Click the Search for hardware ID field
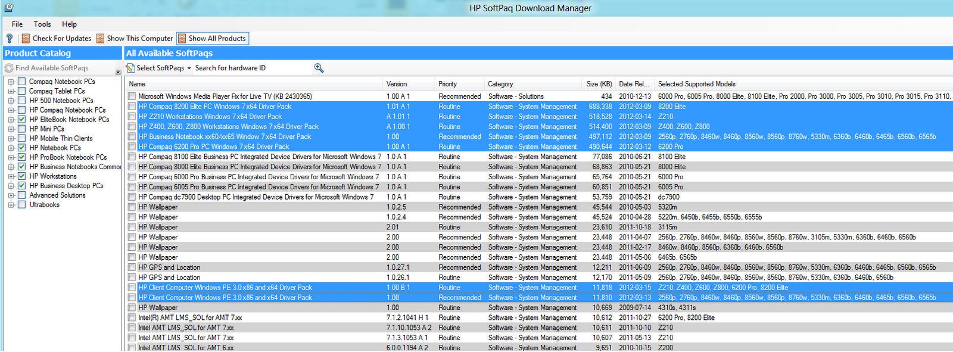953x352 pixels. click(x=253, y=68)
